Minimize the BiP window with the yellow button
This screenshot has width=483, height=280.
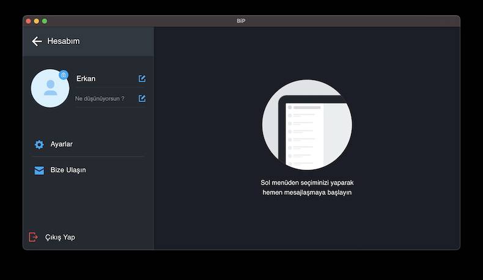click(36, 21)
